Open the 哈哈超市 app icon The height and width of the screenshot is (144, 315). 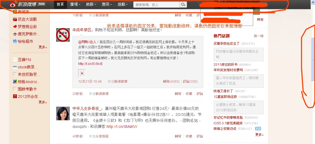point(15,41)
